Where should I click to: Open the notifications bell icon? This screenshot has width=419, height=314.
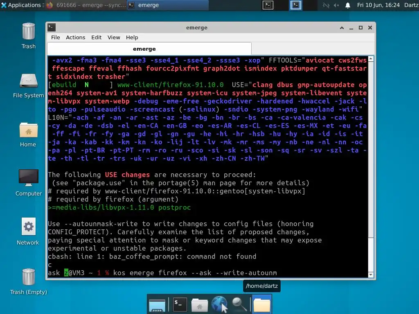[348, 5]
